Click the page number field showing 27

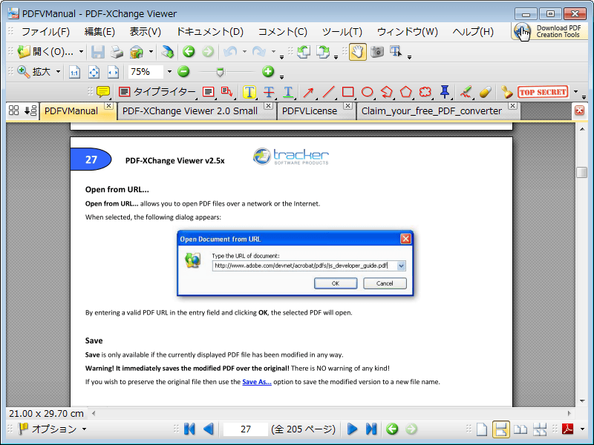point(246,429)
